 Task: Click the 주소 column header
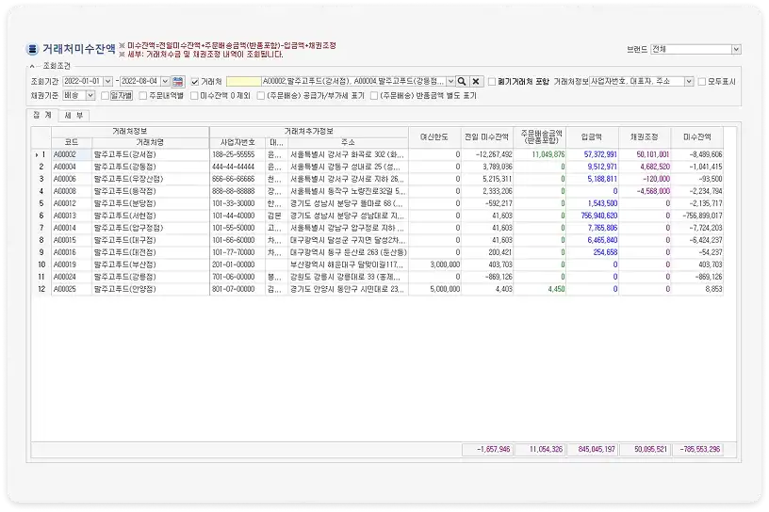[x=348, y=142]
